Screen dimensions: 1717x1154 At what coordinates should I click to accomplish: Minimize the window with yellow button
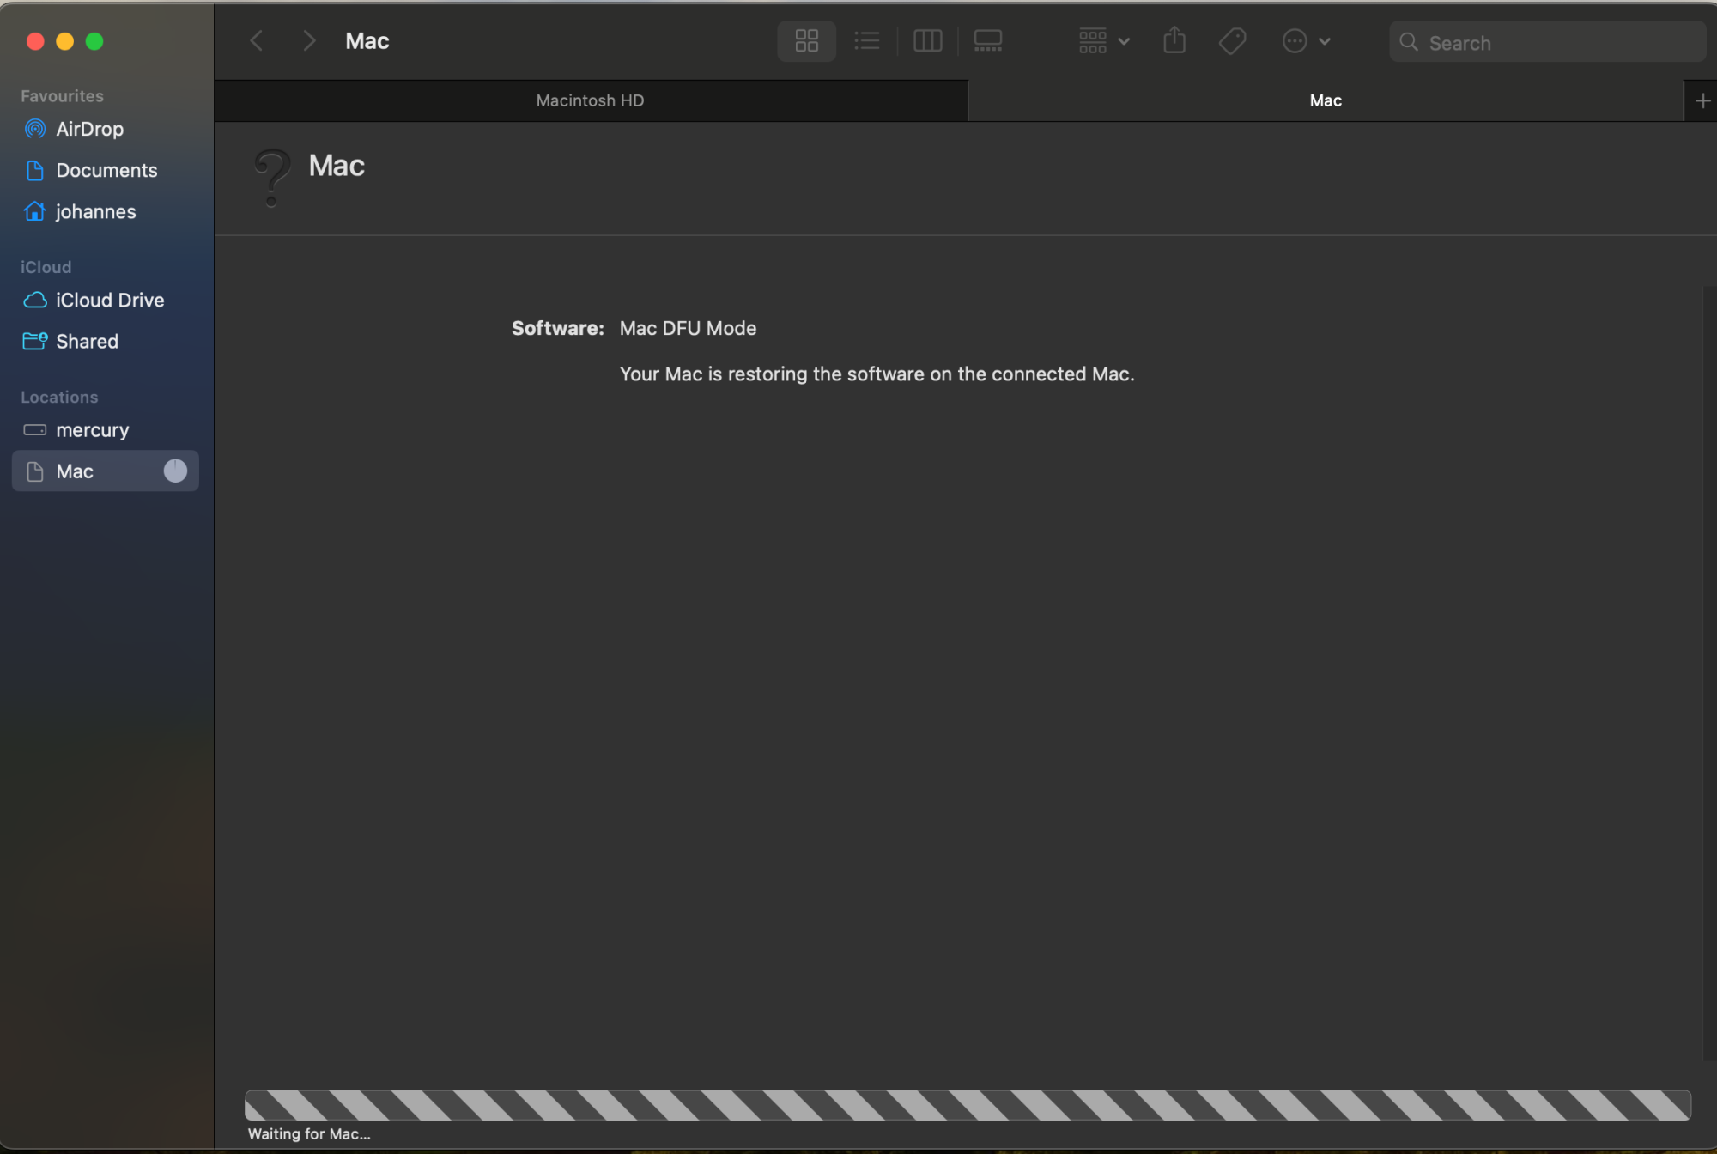[x=64, y=41]
